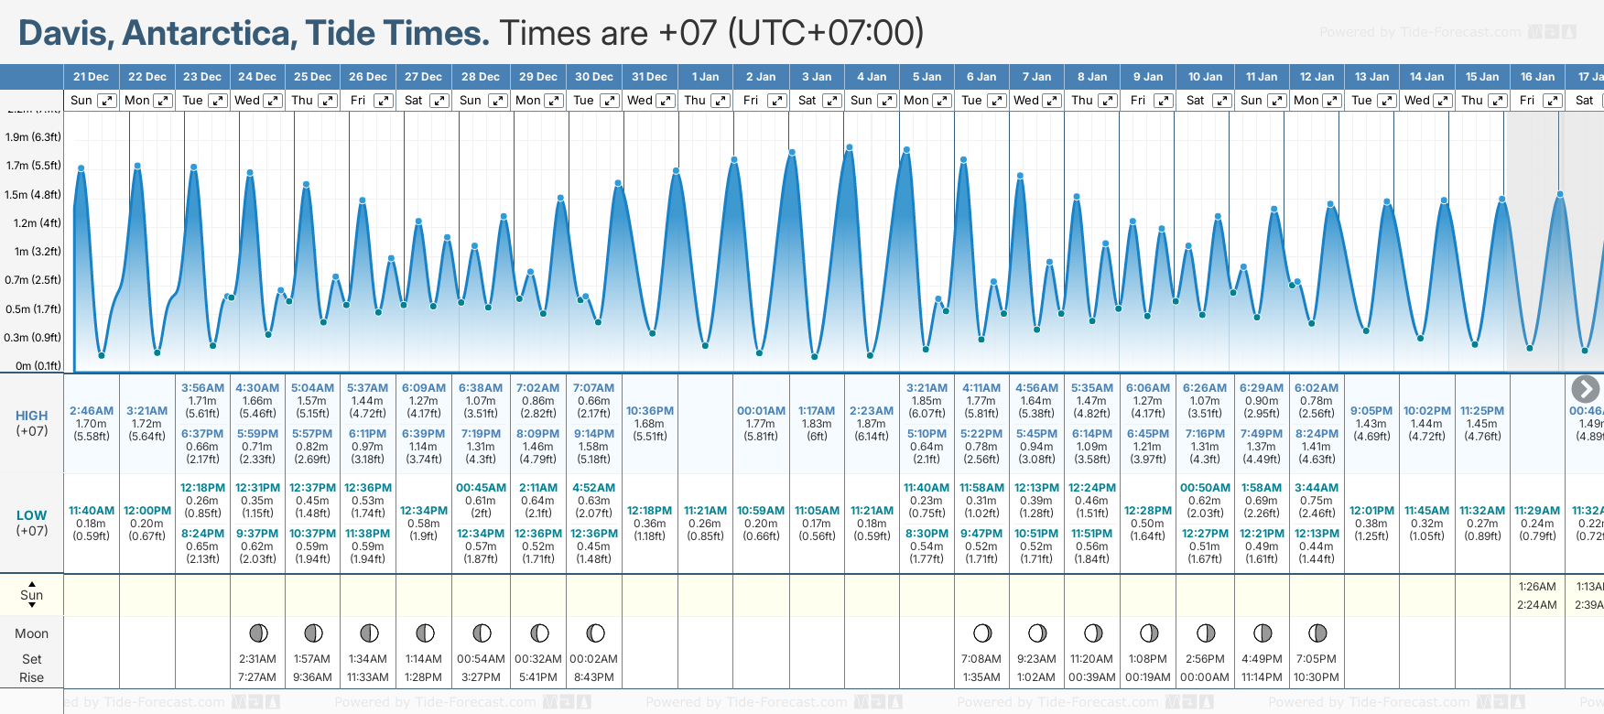
Task: Click the Powered by Tide-Forecast.com link at top
Action: (1420, 32)
